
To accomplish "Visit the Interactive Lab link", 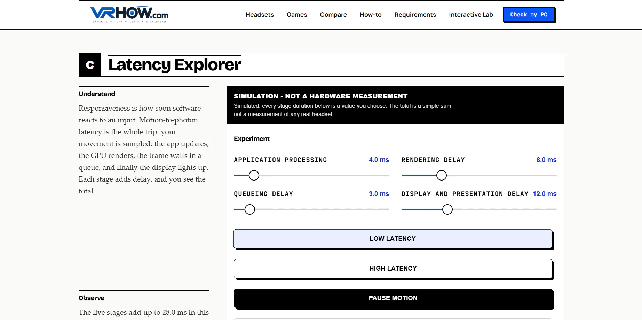I will [471, 15].
